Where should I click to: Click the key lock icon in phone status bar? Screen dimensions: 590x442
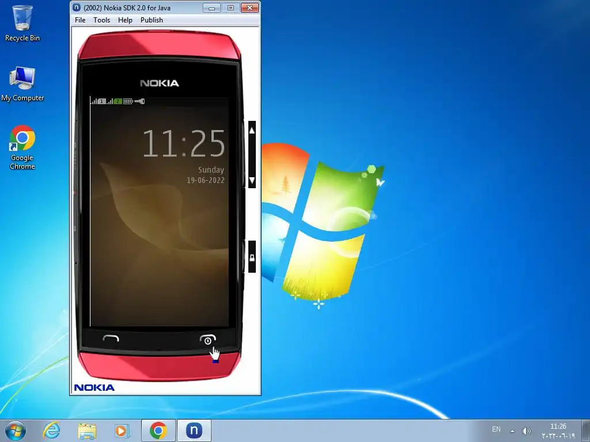pos(139,101)
